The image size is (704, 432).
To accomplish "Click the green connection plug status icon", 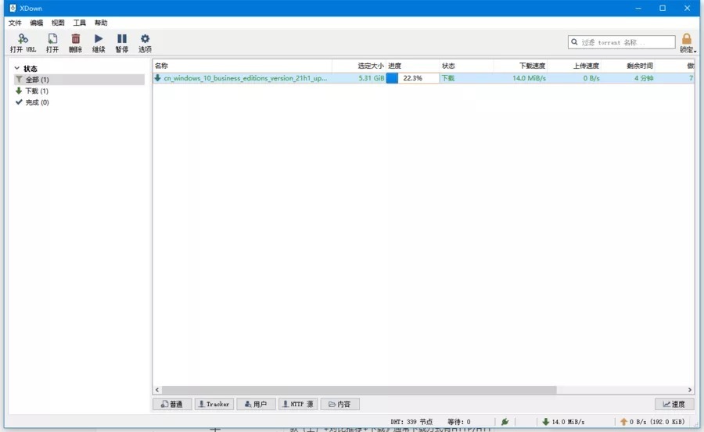I will 505,422.
